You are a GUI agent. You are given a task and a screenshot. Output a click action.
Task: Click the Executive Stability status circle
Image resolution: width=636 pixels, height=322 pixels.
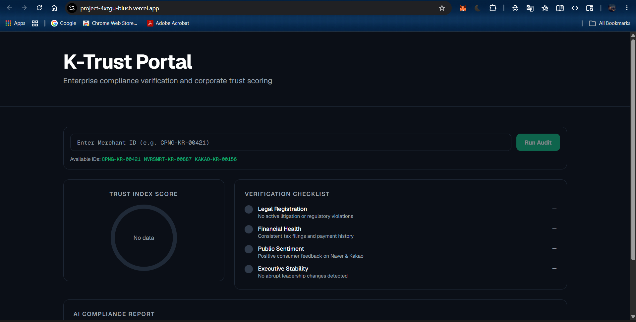249,269
